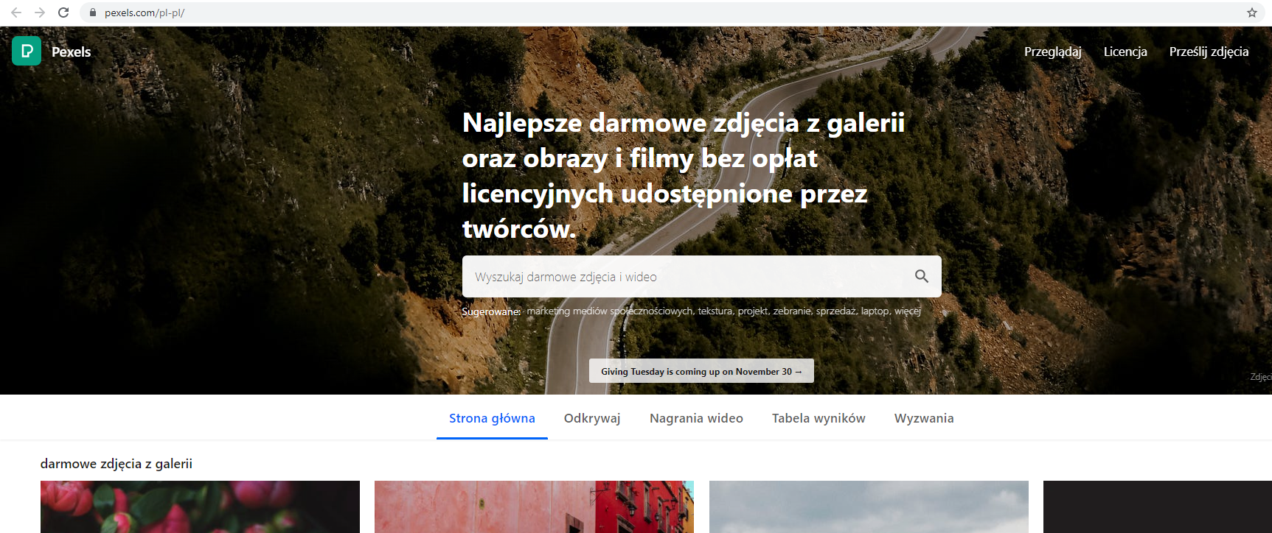Bookmark page with the star icon
This screenshot has width=1272, height=533.
1251,13
